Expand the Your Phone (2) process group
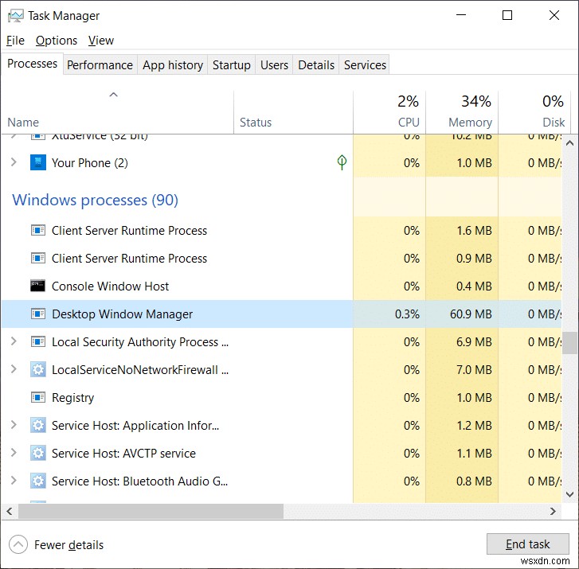 tap(14, 162)
